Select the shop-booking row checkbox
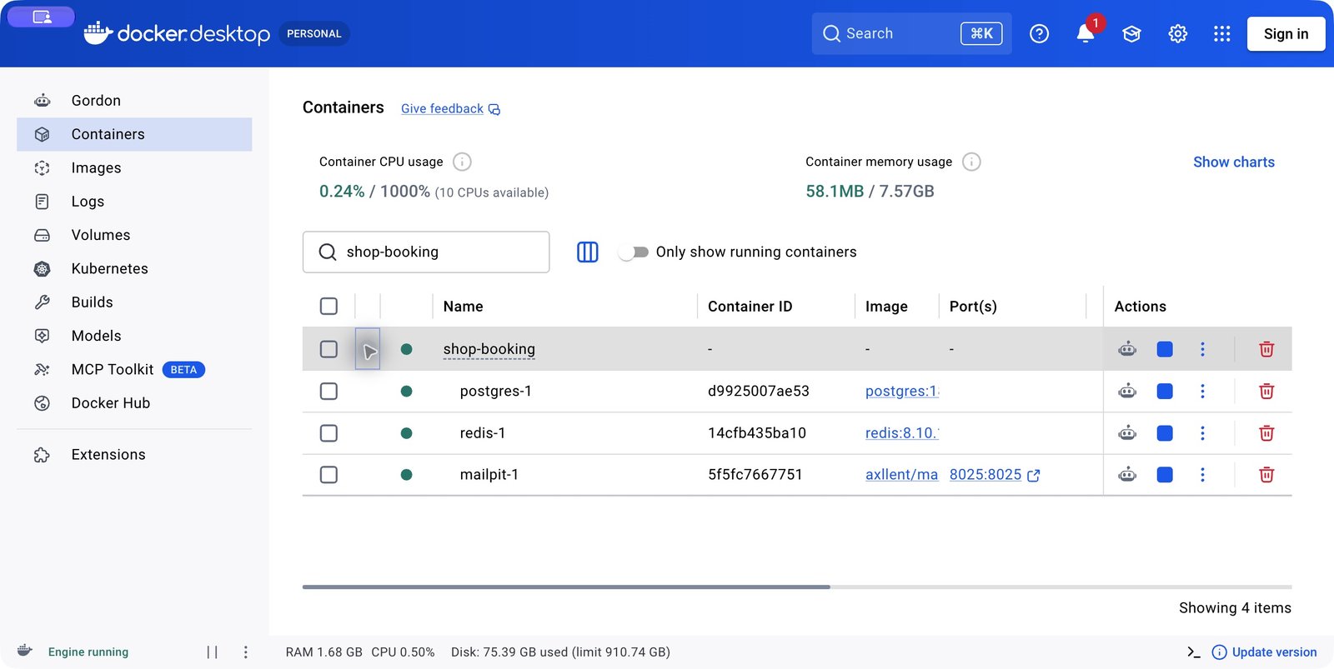Image resolution: width=1334 pixels, height=669 pixels. [328, 349]
